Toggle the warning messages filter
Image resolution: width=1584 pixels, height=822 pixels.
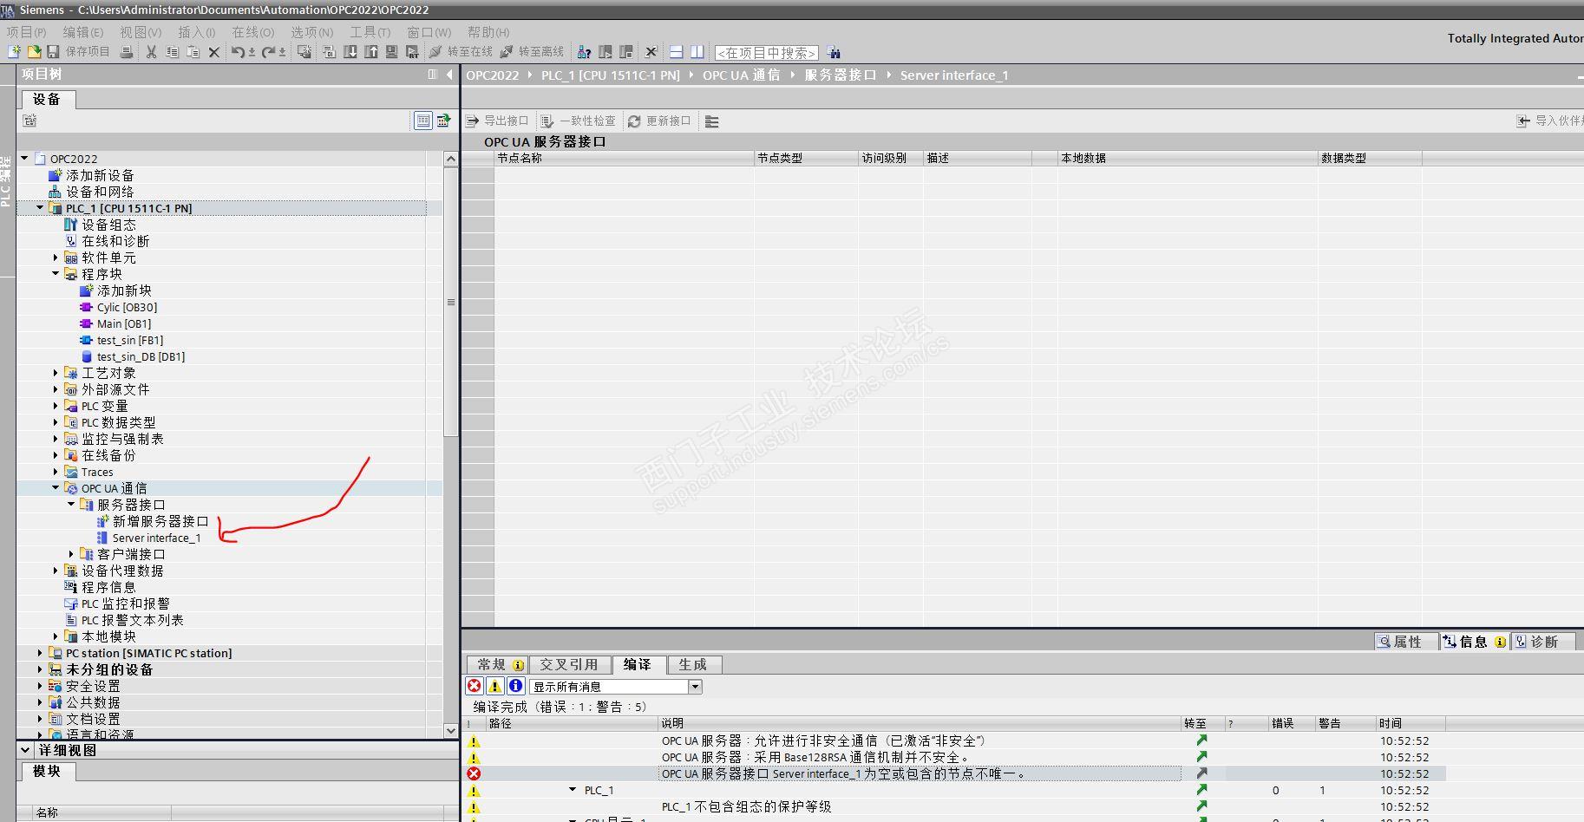coord(494,686)
